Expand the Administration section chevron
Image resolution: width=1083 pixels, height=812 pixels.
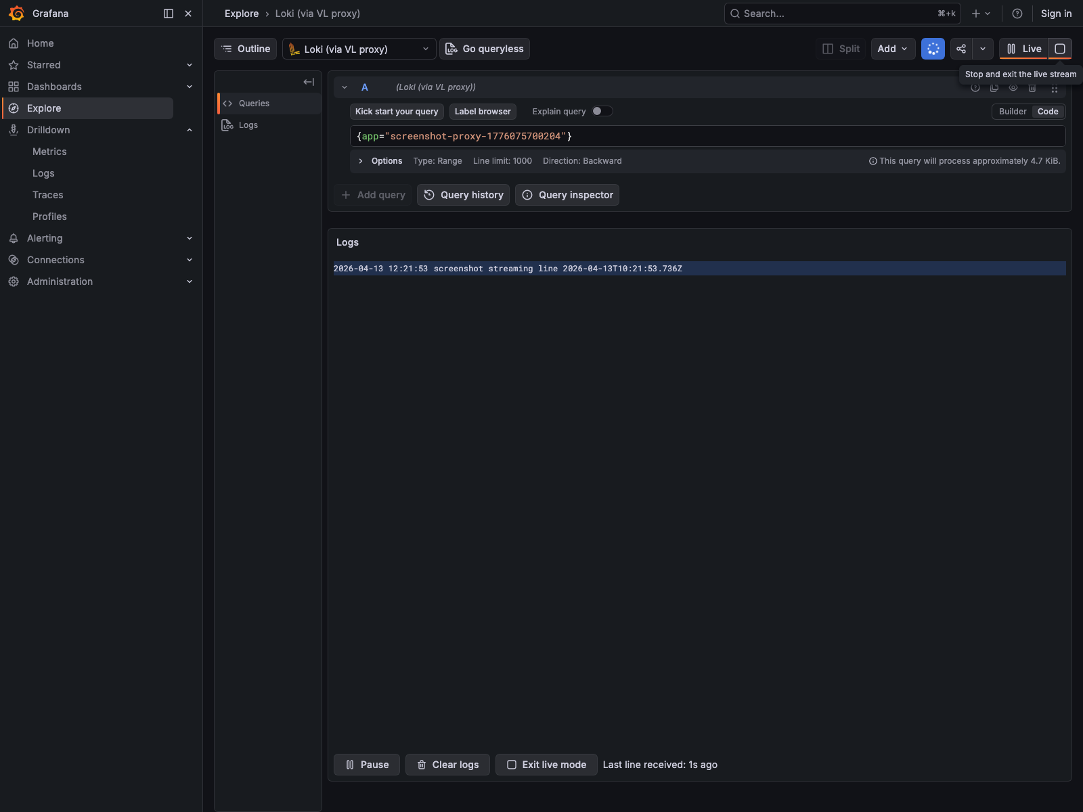point(190,281)
